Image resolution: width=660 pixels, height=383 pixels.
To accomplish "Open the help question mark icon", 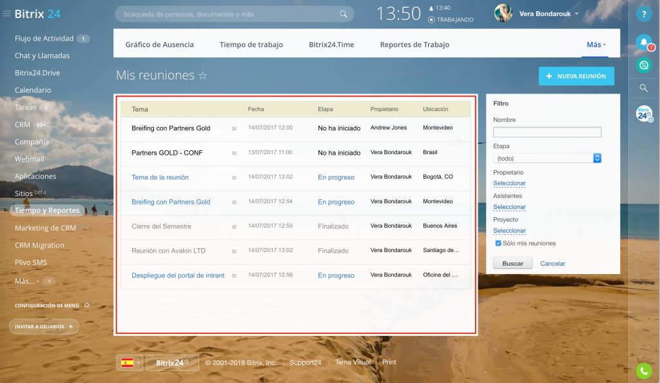I will 644,14.
